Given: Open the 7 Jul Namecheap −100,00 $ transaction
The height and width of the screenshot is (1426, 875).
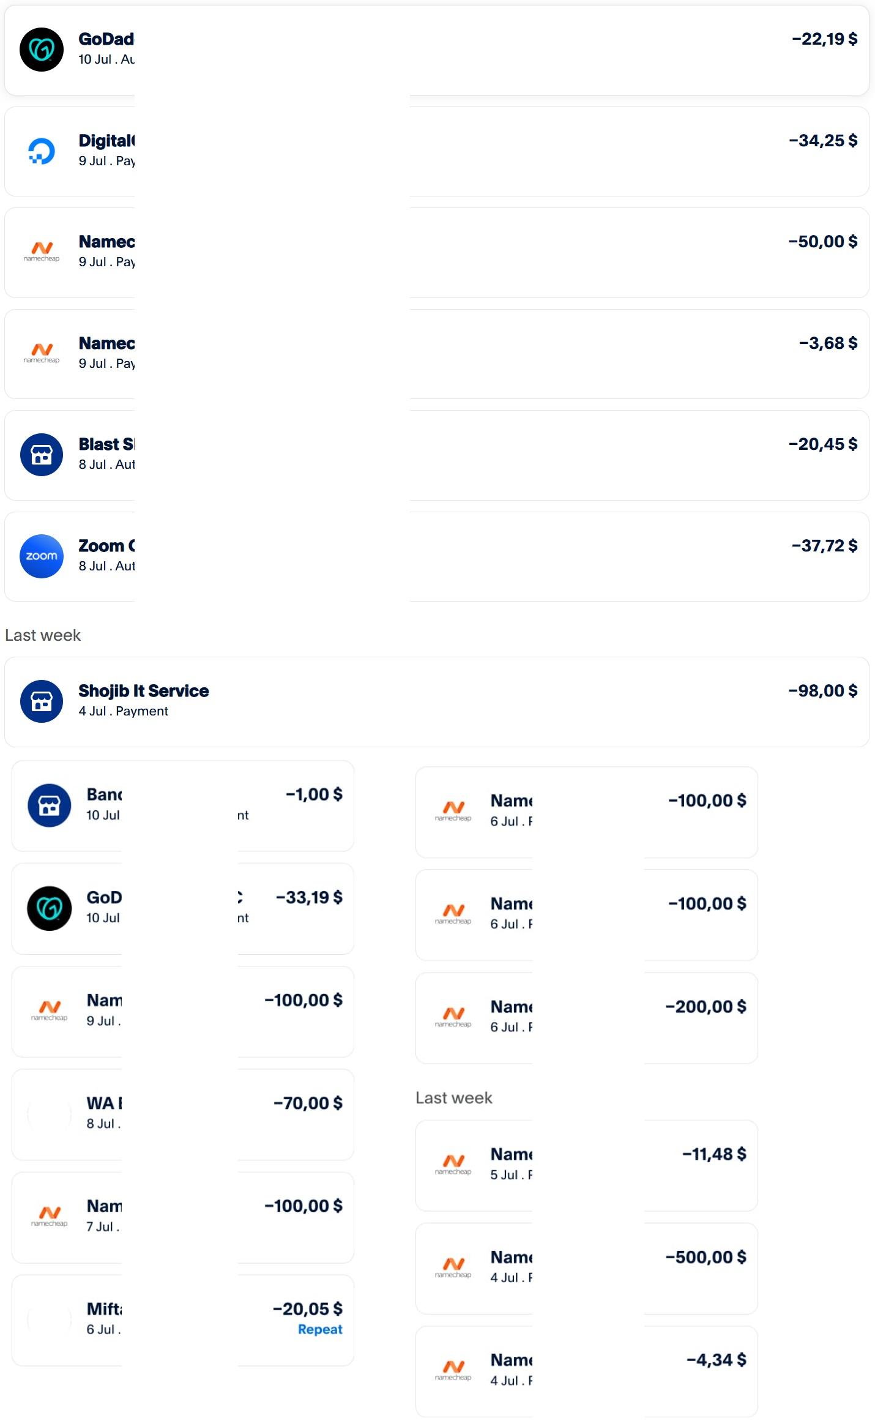Looking at the screenshot, I should coord(183,1218).
